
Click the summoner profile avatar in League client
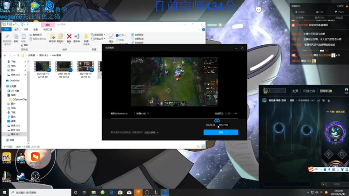(335, 132)
